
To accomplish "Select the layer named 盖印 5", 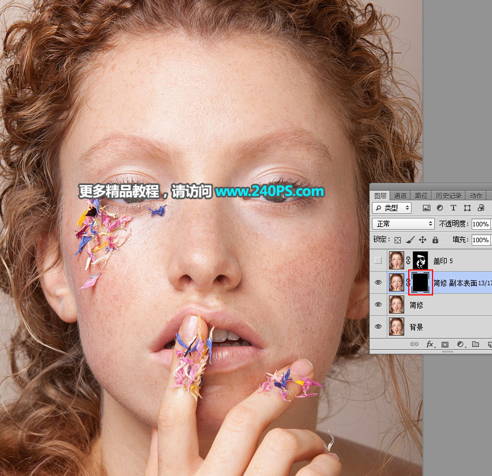I will point(443,261).
